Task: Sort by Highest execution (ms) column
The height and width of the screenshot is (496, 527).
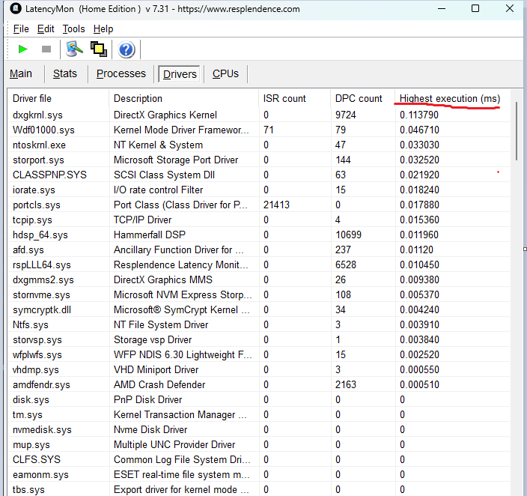Action: (449, 98)
